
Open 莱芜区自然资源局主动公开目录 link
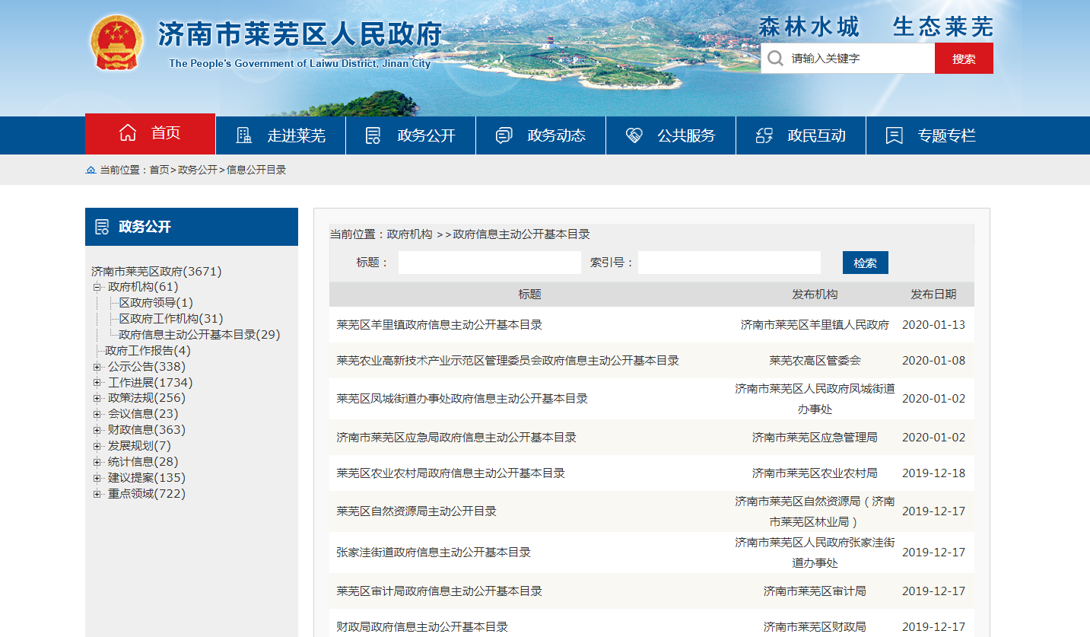417,511
